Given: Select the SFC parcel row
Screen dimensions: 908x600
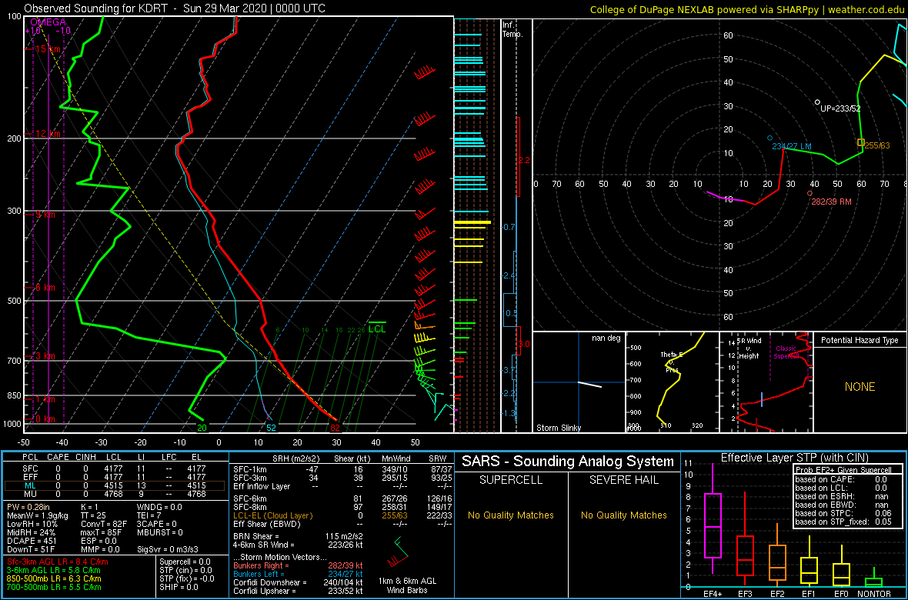Looking at the screenshot, I should click(x=114, y=468).
